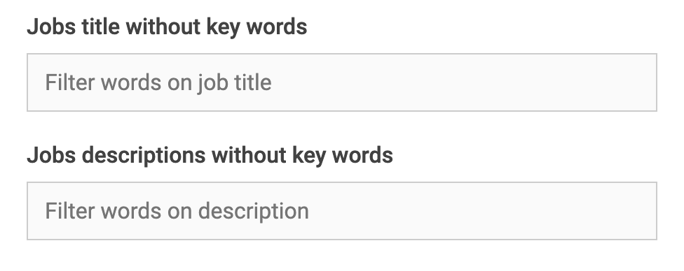The image size is (684, 271).
Task: Focus the job title filter input box
Action: [341, 82]
